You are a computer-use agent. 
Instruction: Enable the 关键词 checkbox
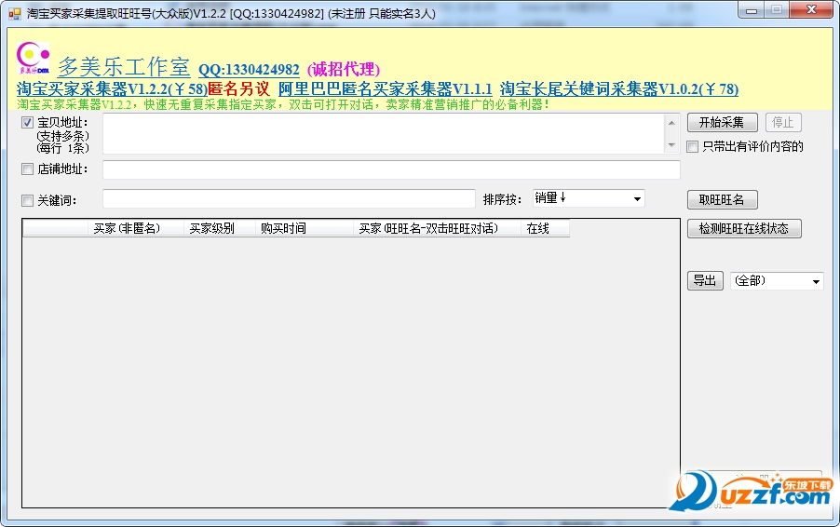(27, 200)
